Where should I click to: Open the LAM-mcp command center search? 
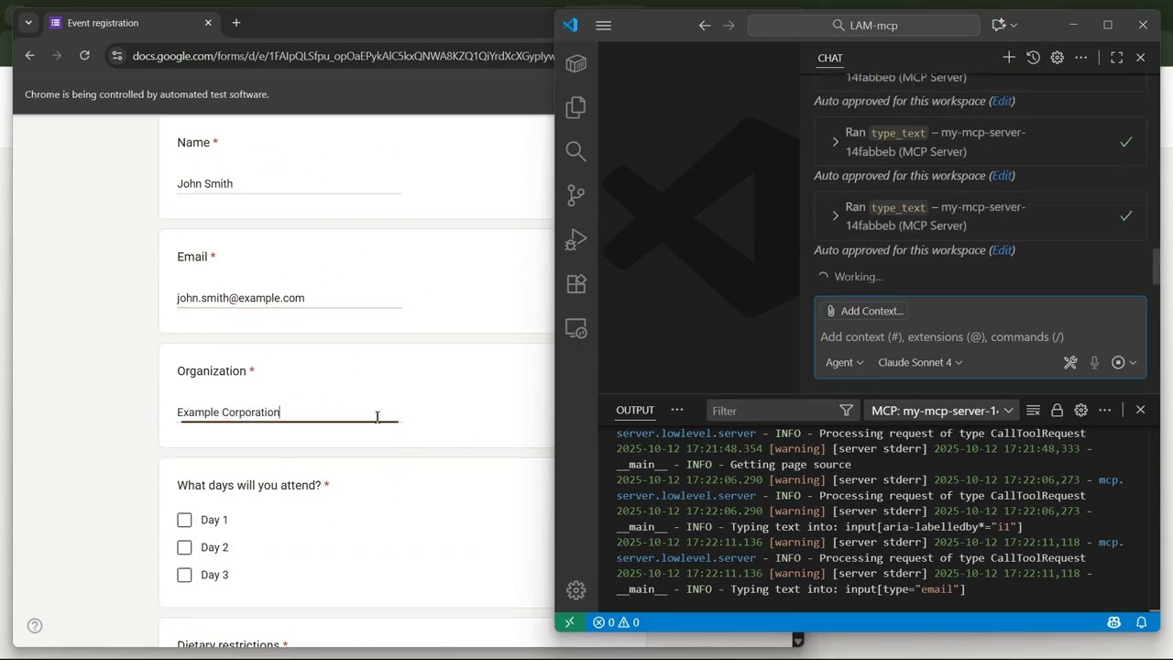[864, 26]
